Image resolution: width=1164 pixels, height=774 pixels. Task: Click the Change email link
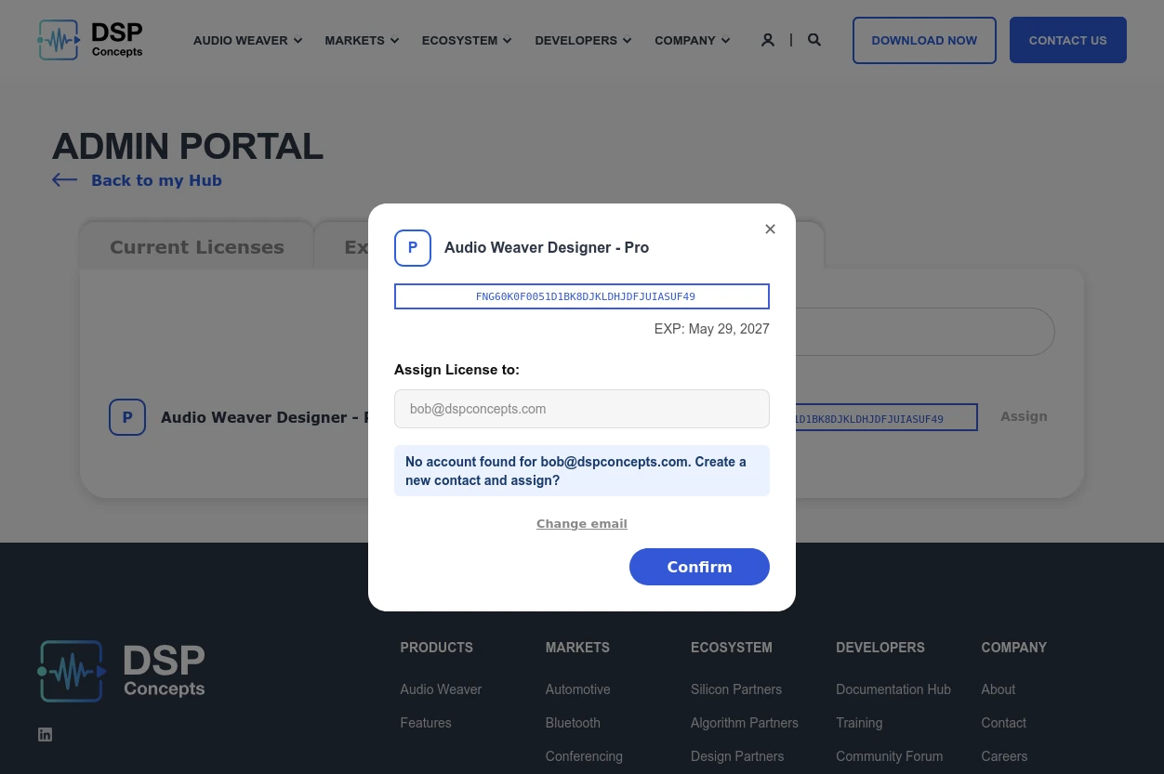pyautogui.click(x=582, y=523)
